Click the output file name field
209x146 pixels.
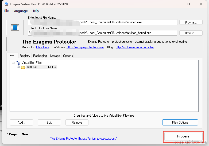pos(103,33)
